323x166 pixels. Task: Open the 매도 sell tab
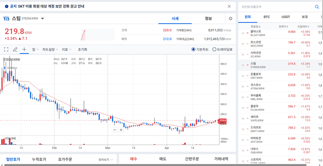pos(163,159)
